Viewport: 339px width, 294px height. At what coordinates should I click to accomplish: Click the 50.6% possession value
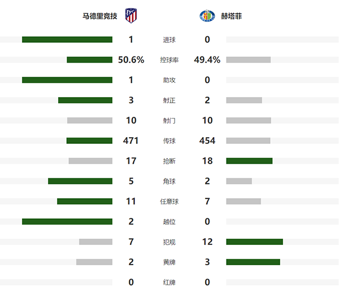tap(131, 60)
